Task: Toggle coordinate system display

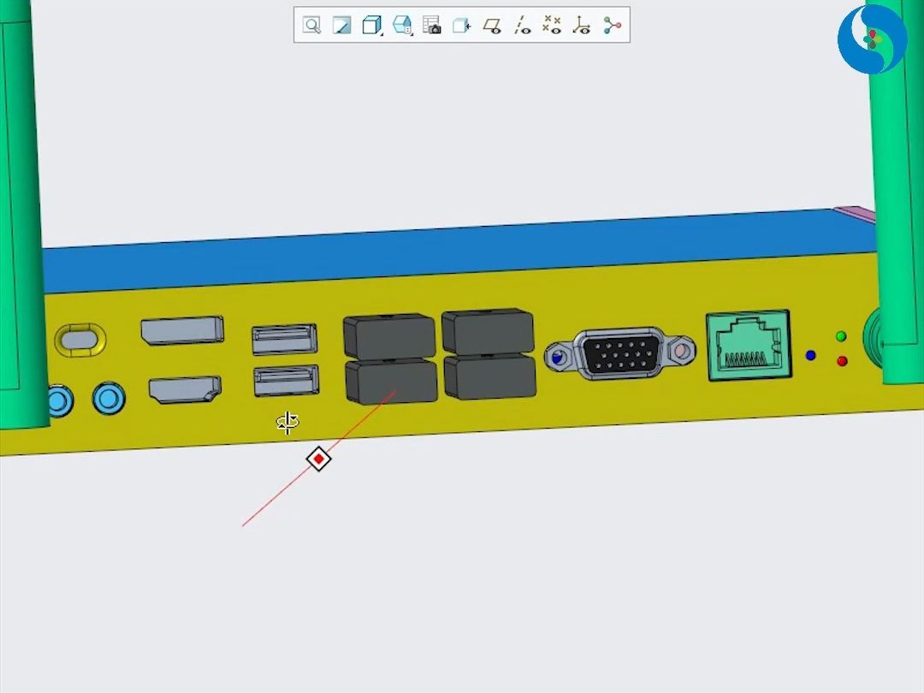Action: (582, 26)
